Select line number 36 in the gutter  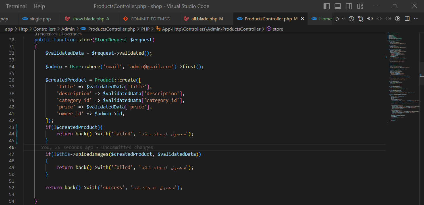tap(12, 80)
